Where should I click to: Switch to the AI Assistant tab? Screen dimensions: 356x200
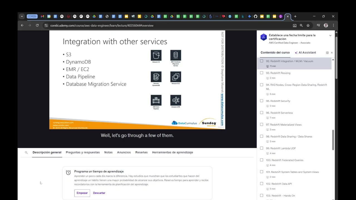tap(305, 52)
